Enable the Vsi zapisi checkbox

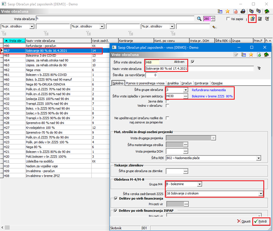pyautogui.click(x=228, y=19)
